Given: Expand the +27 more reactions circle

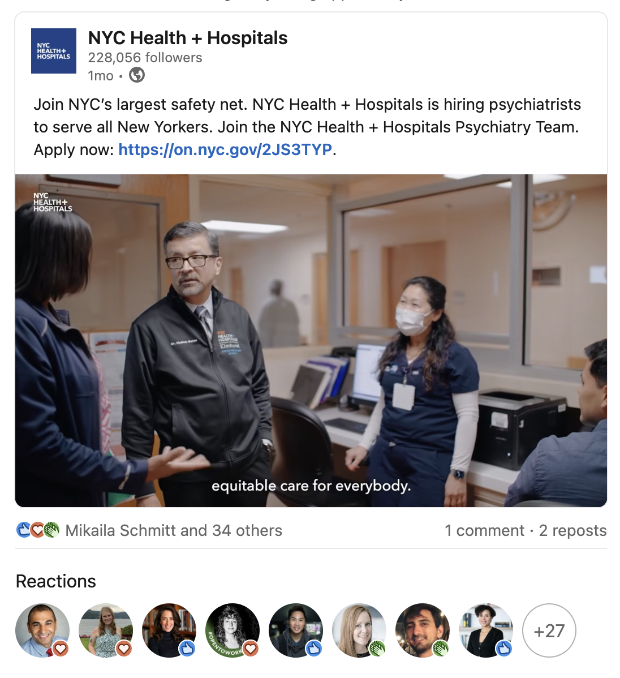Looking at the screenshot, I should pyautogui.click(x=549, y=630).
